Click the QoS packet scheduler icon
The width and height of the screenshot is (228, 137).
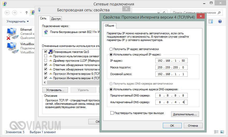click(51, 52)
